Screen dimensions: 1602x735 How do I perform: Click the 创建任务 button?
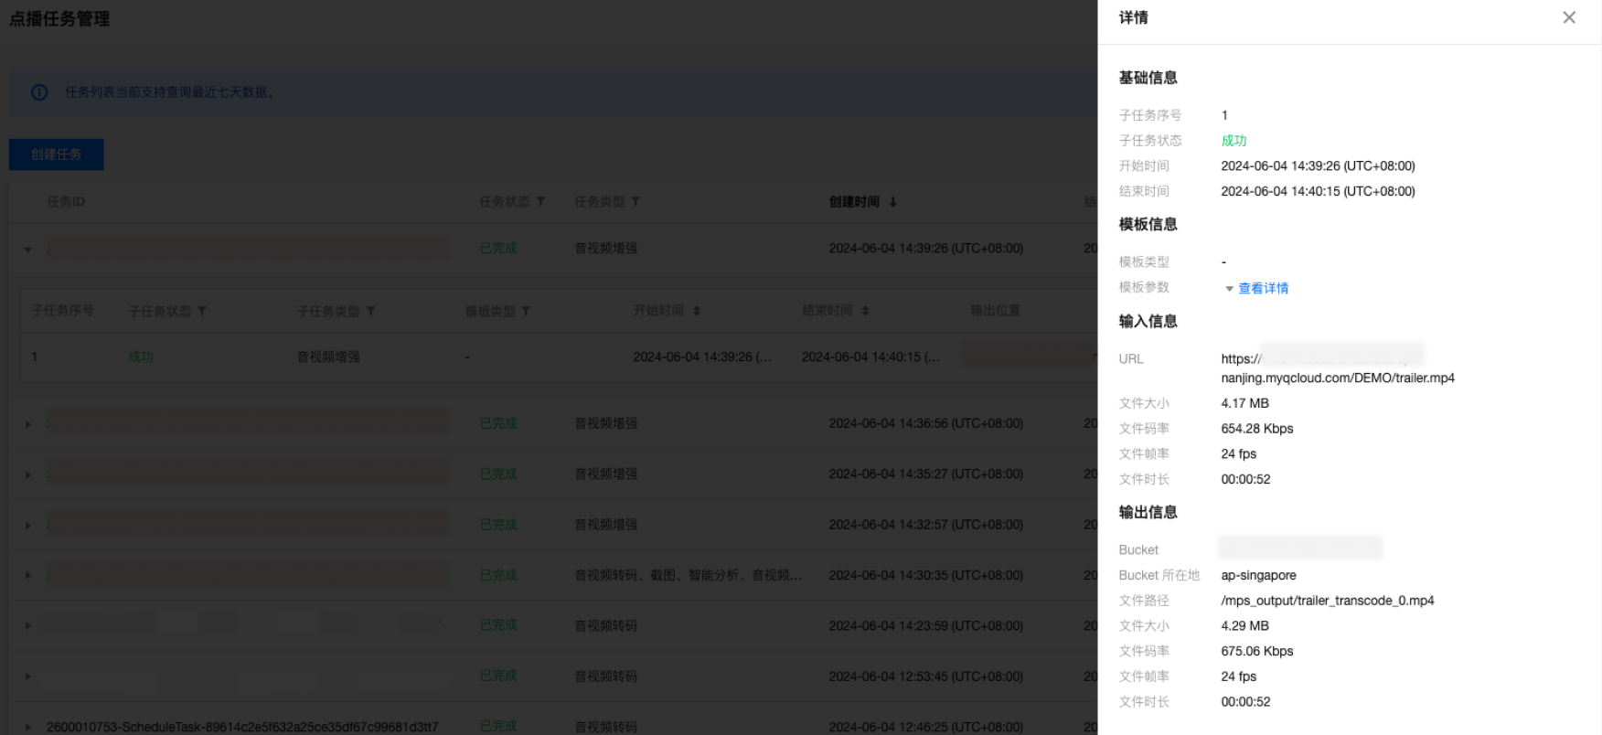[57, 154]
